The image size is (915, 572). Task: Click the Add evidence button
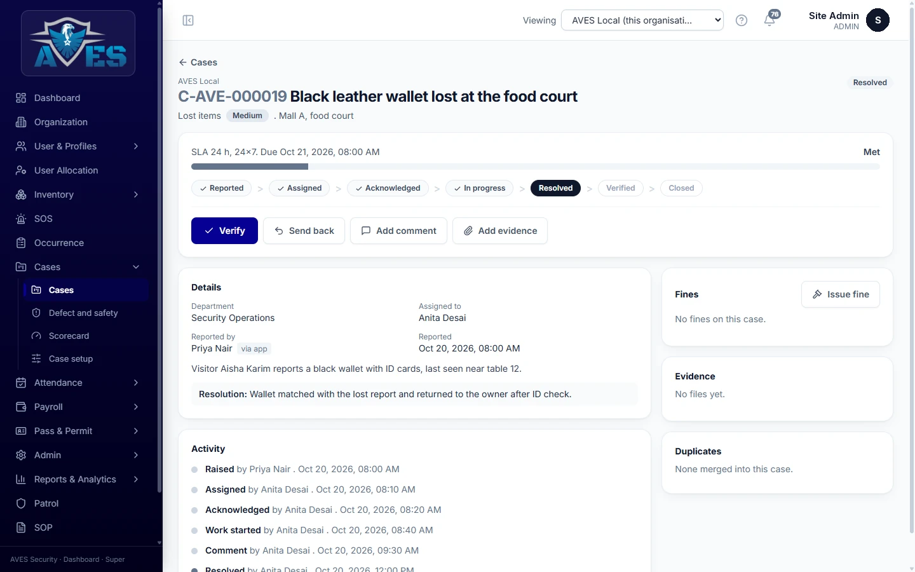pos(500,231)
